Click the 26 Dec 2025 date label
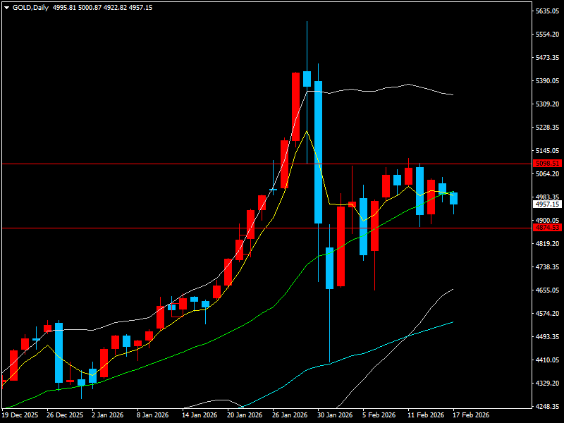564x423 pixels. 65,415
